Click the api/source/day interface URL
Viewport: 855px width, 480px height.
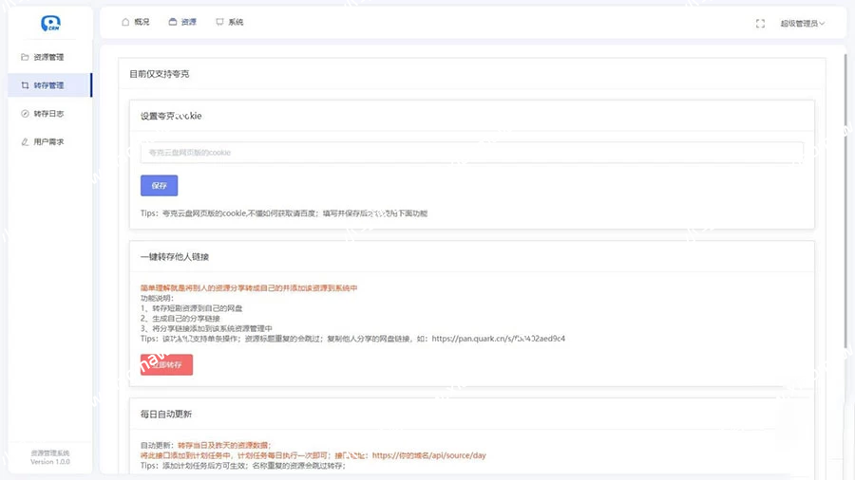tap(428, 455)
